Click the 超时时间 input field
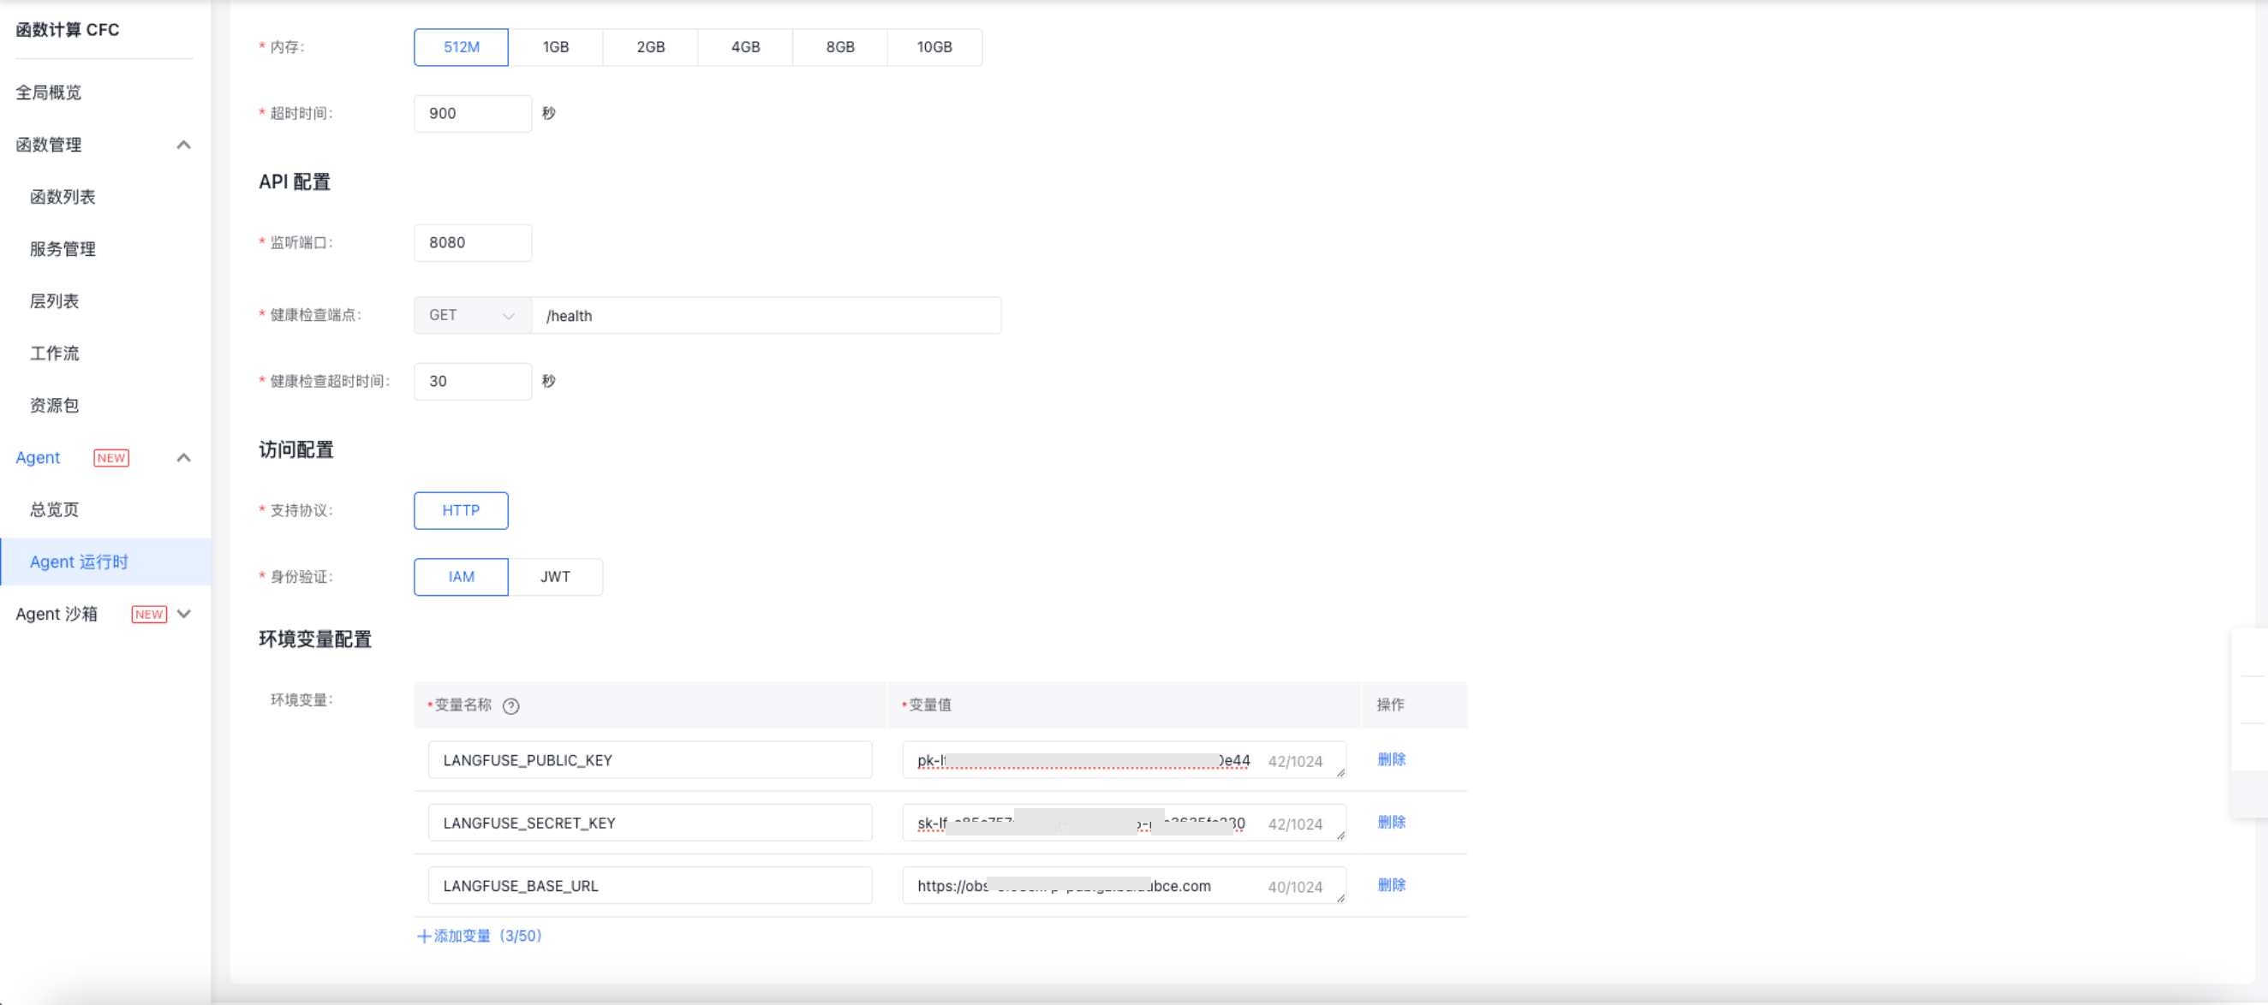 pyautogui.click(x=472, y=114)
